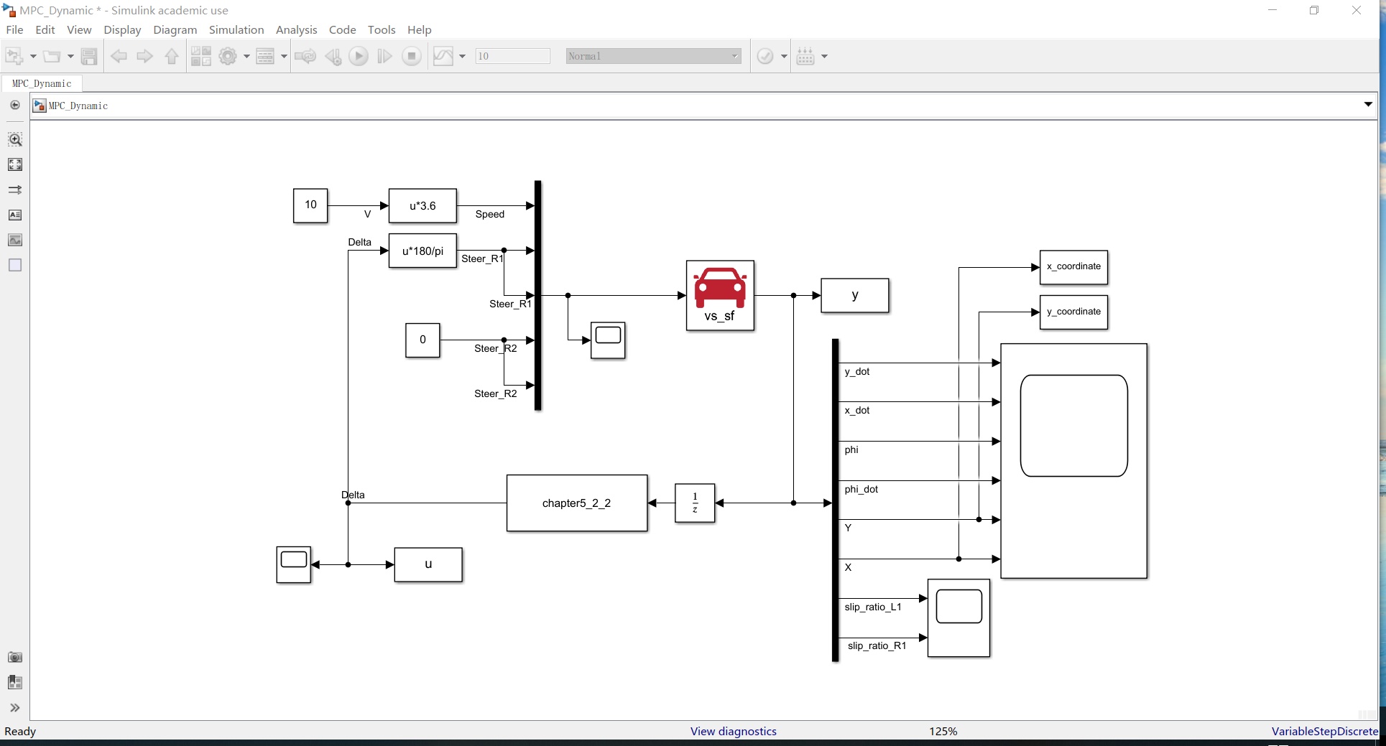1386x746 pixels.
Task: Run the simulation with the play button
Action: [358, 56]
